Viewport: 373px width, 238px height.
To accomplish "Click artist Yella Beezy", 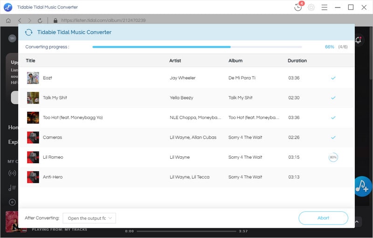I will point(181,98).
